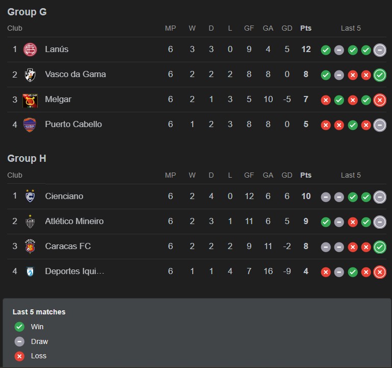Click the Deportes Iquique crest icon
Image resolution: width=392 pixels, height=368 pixels.
(30, 272)
